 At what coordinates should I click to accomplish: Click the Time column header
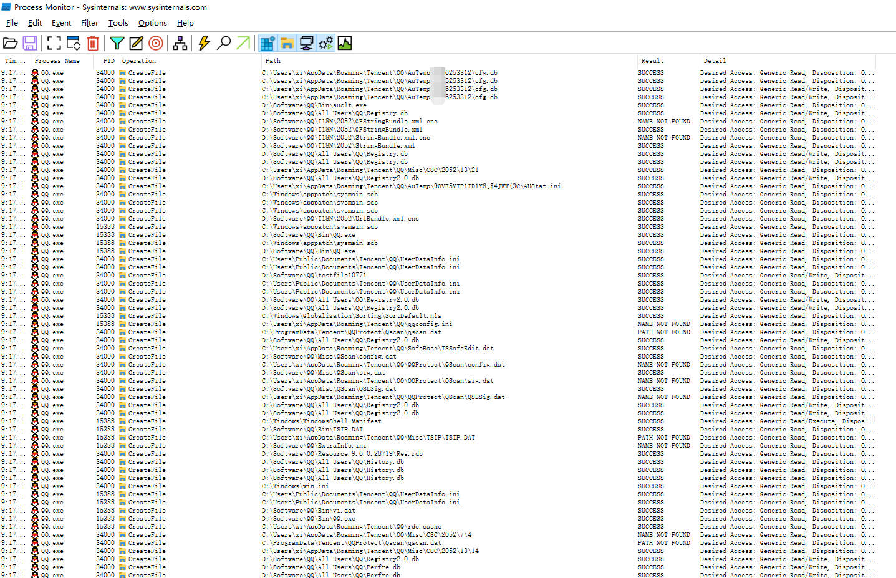pyautogui.click(x=15, y=61)
